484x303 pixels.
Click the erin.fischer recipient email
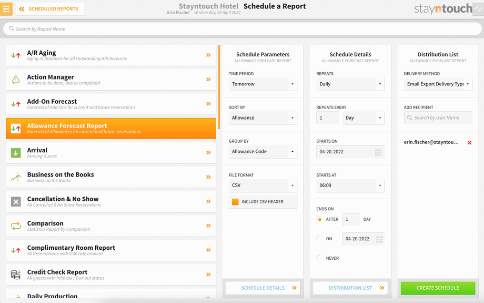click(x=431, y=142)
